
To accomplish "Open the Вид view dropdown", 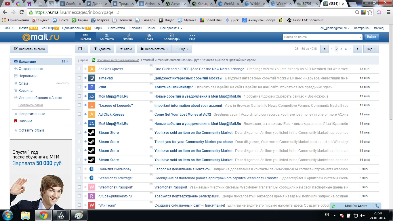I will tap(371, 49).
